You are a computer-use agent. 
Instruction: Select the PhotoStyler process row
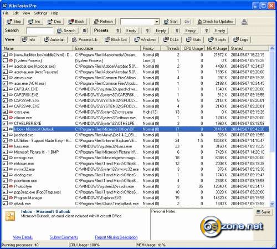[x=136, y=186]
